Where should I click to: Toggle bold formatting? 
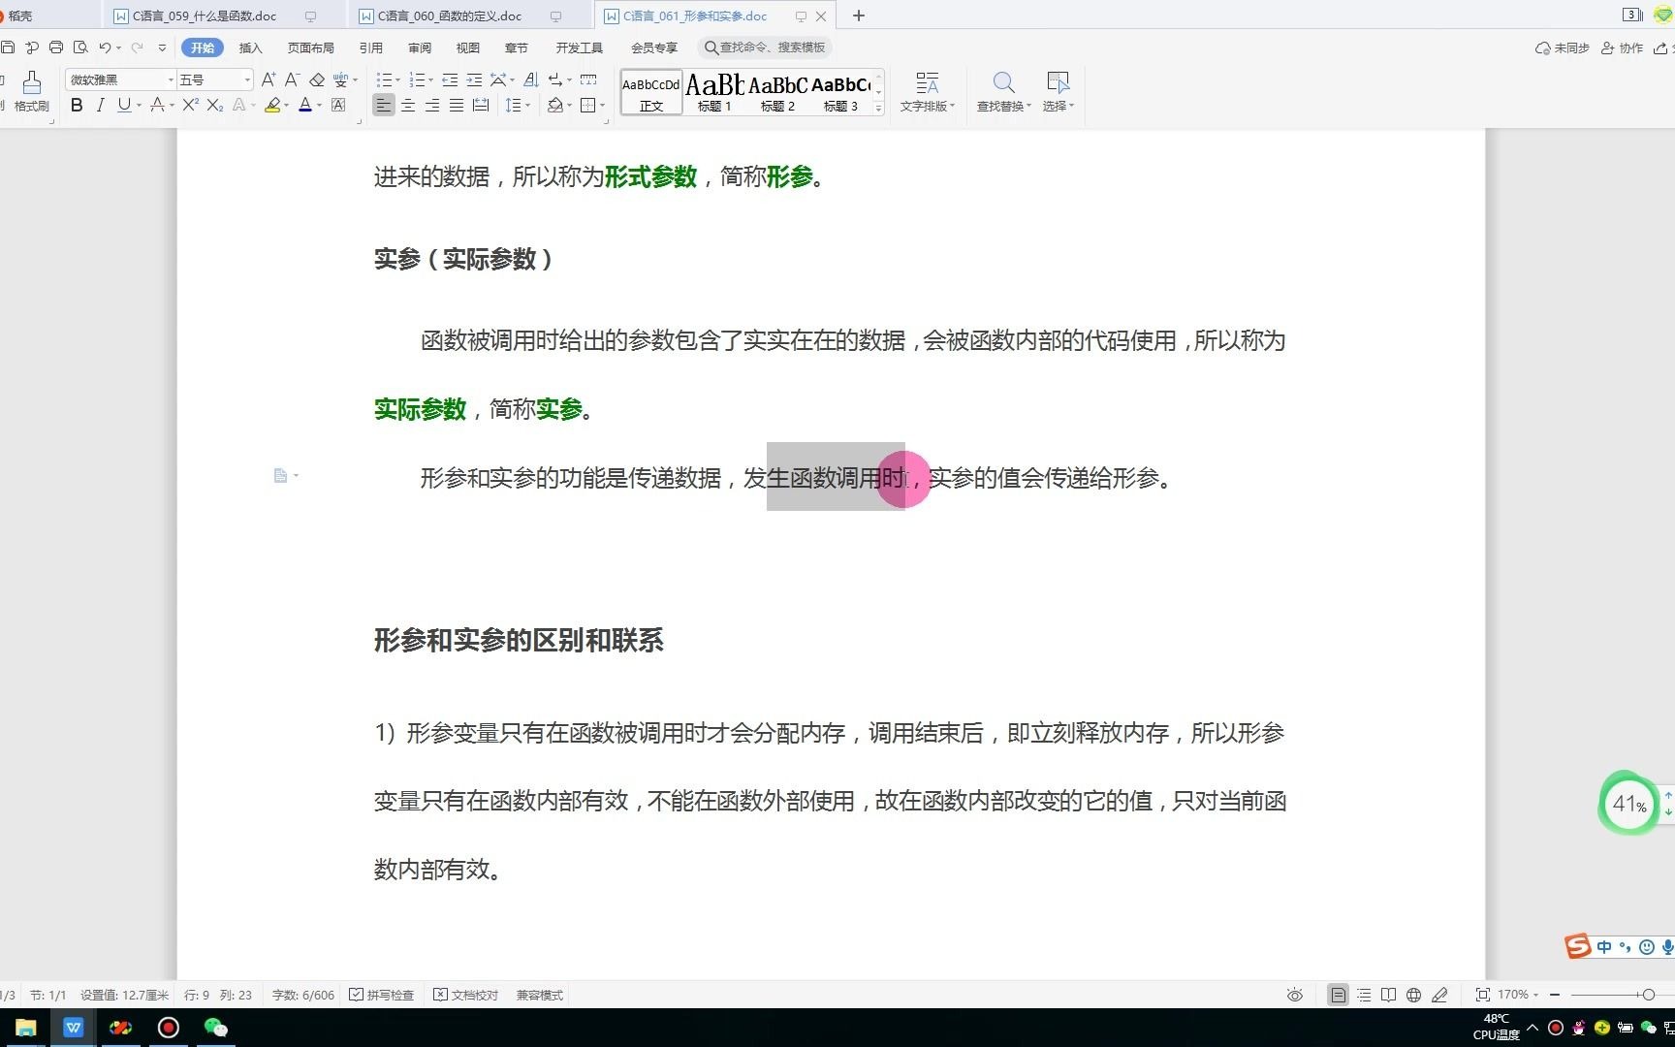[77, 105]
